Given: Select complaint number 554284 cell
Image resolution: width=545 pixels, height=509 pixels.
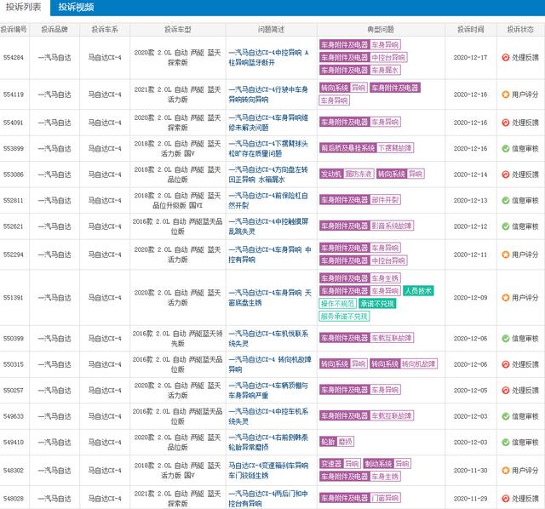Looking at the screenshot, I should (x=14, y=57).
